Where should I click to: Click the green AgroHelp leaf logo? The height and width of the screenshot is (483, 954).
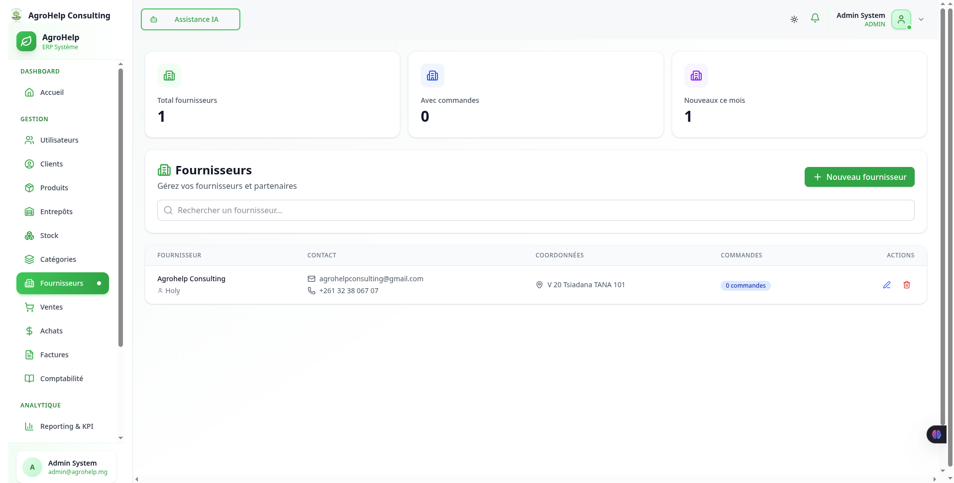click(x=26, y=41)
